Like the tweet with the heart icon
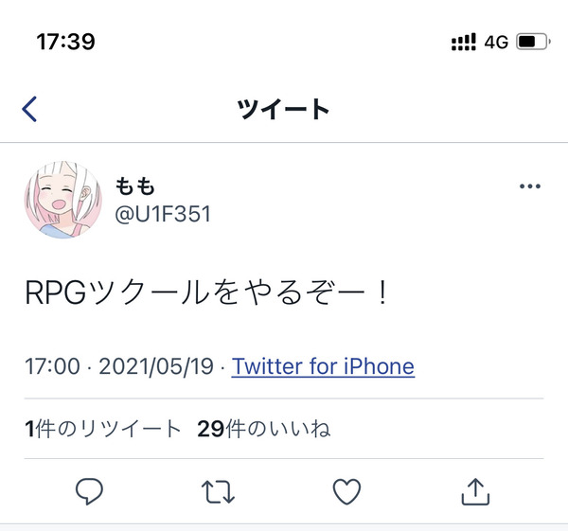The height and width of the screenshot is (531, 568). click(346, 491)
